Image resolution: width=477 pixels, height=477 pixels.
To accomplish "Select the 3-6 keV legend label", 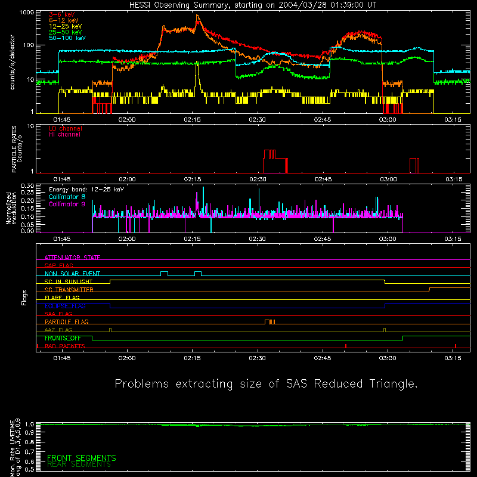I will [62, 14].
